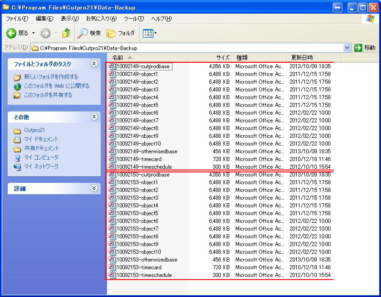Image resolution: width=381 pixels, height=297 pixels.
Task: Click the My Network (マイ ネットワーク) icon
Action: [17, 167]
